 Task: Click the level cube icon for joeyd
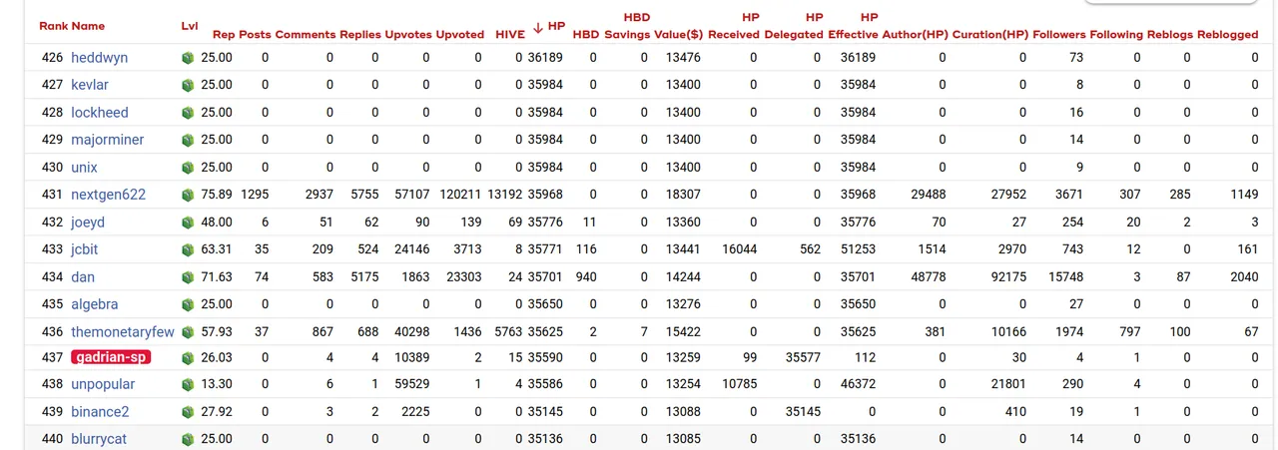point(187,223)
